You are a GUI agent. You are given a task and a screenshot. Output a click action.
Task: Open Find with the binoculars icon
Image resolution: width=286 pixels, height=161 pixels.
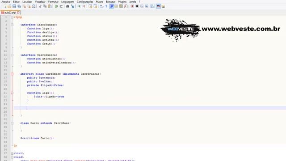[67, 6]
